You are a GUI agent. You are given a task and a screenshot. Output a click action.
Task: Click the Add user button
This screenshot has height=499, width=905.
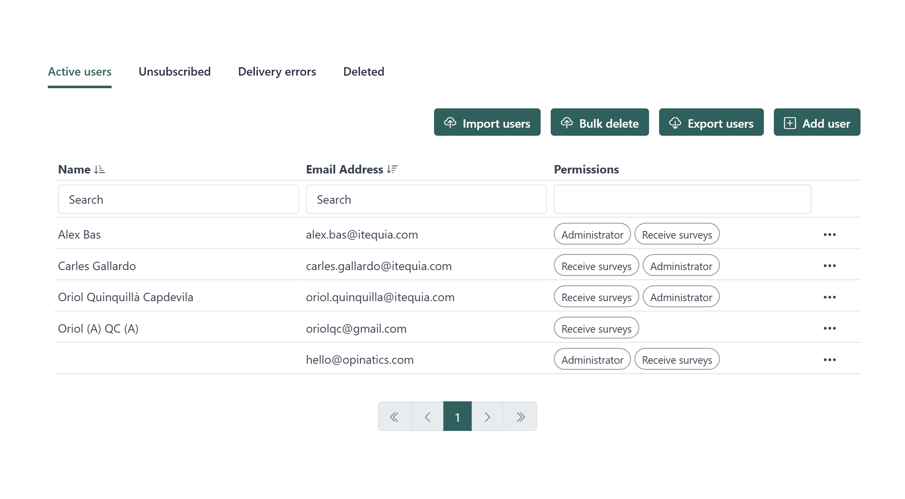click(817, 122)
